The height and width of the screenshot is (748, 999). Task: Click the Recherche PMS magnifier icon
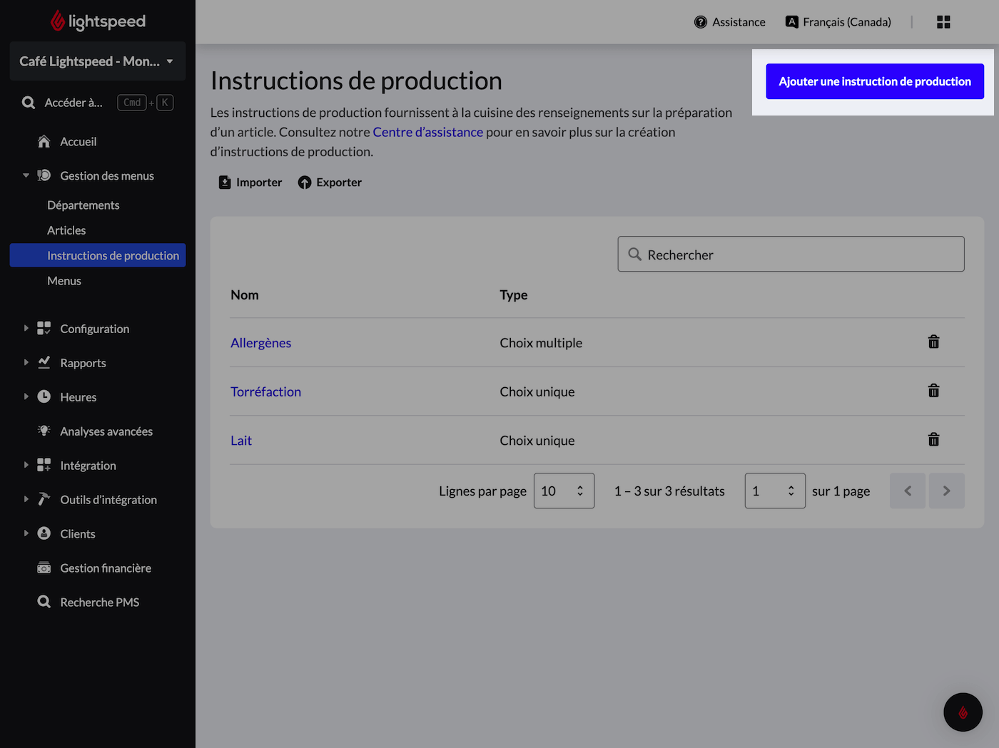(x=44, y=602)
